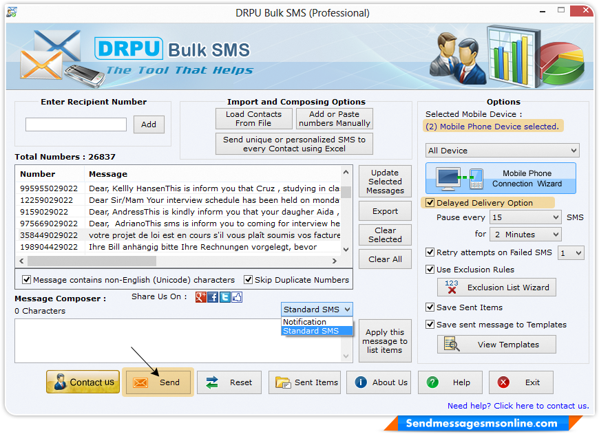Click the Twitter share icon
The image size is (599, 434).
(x=225, y=297)
